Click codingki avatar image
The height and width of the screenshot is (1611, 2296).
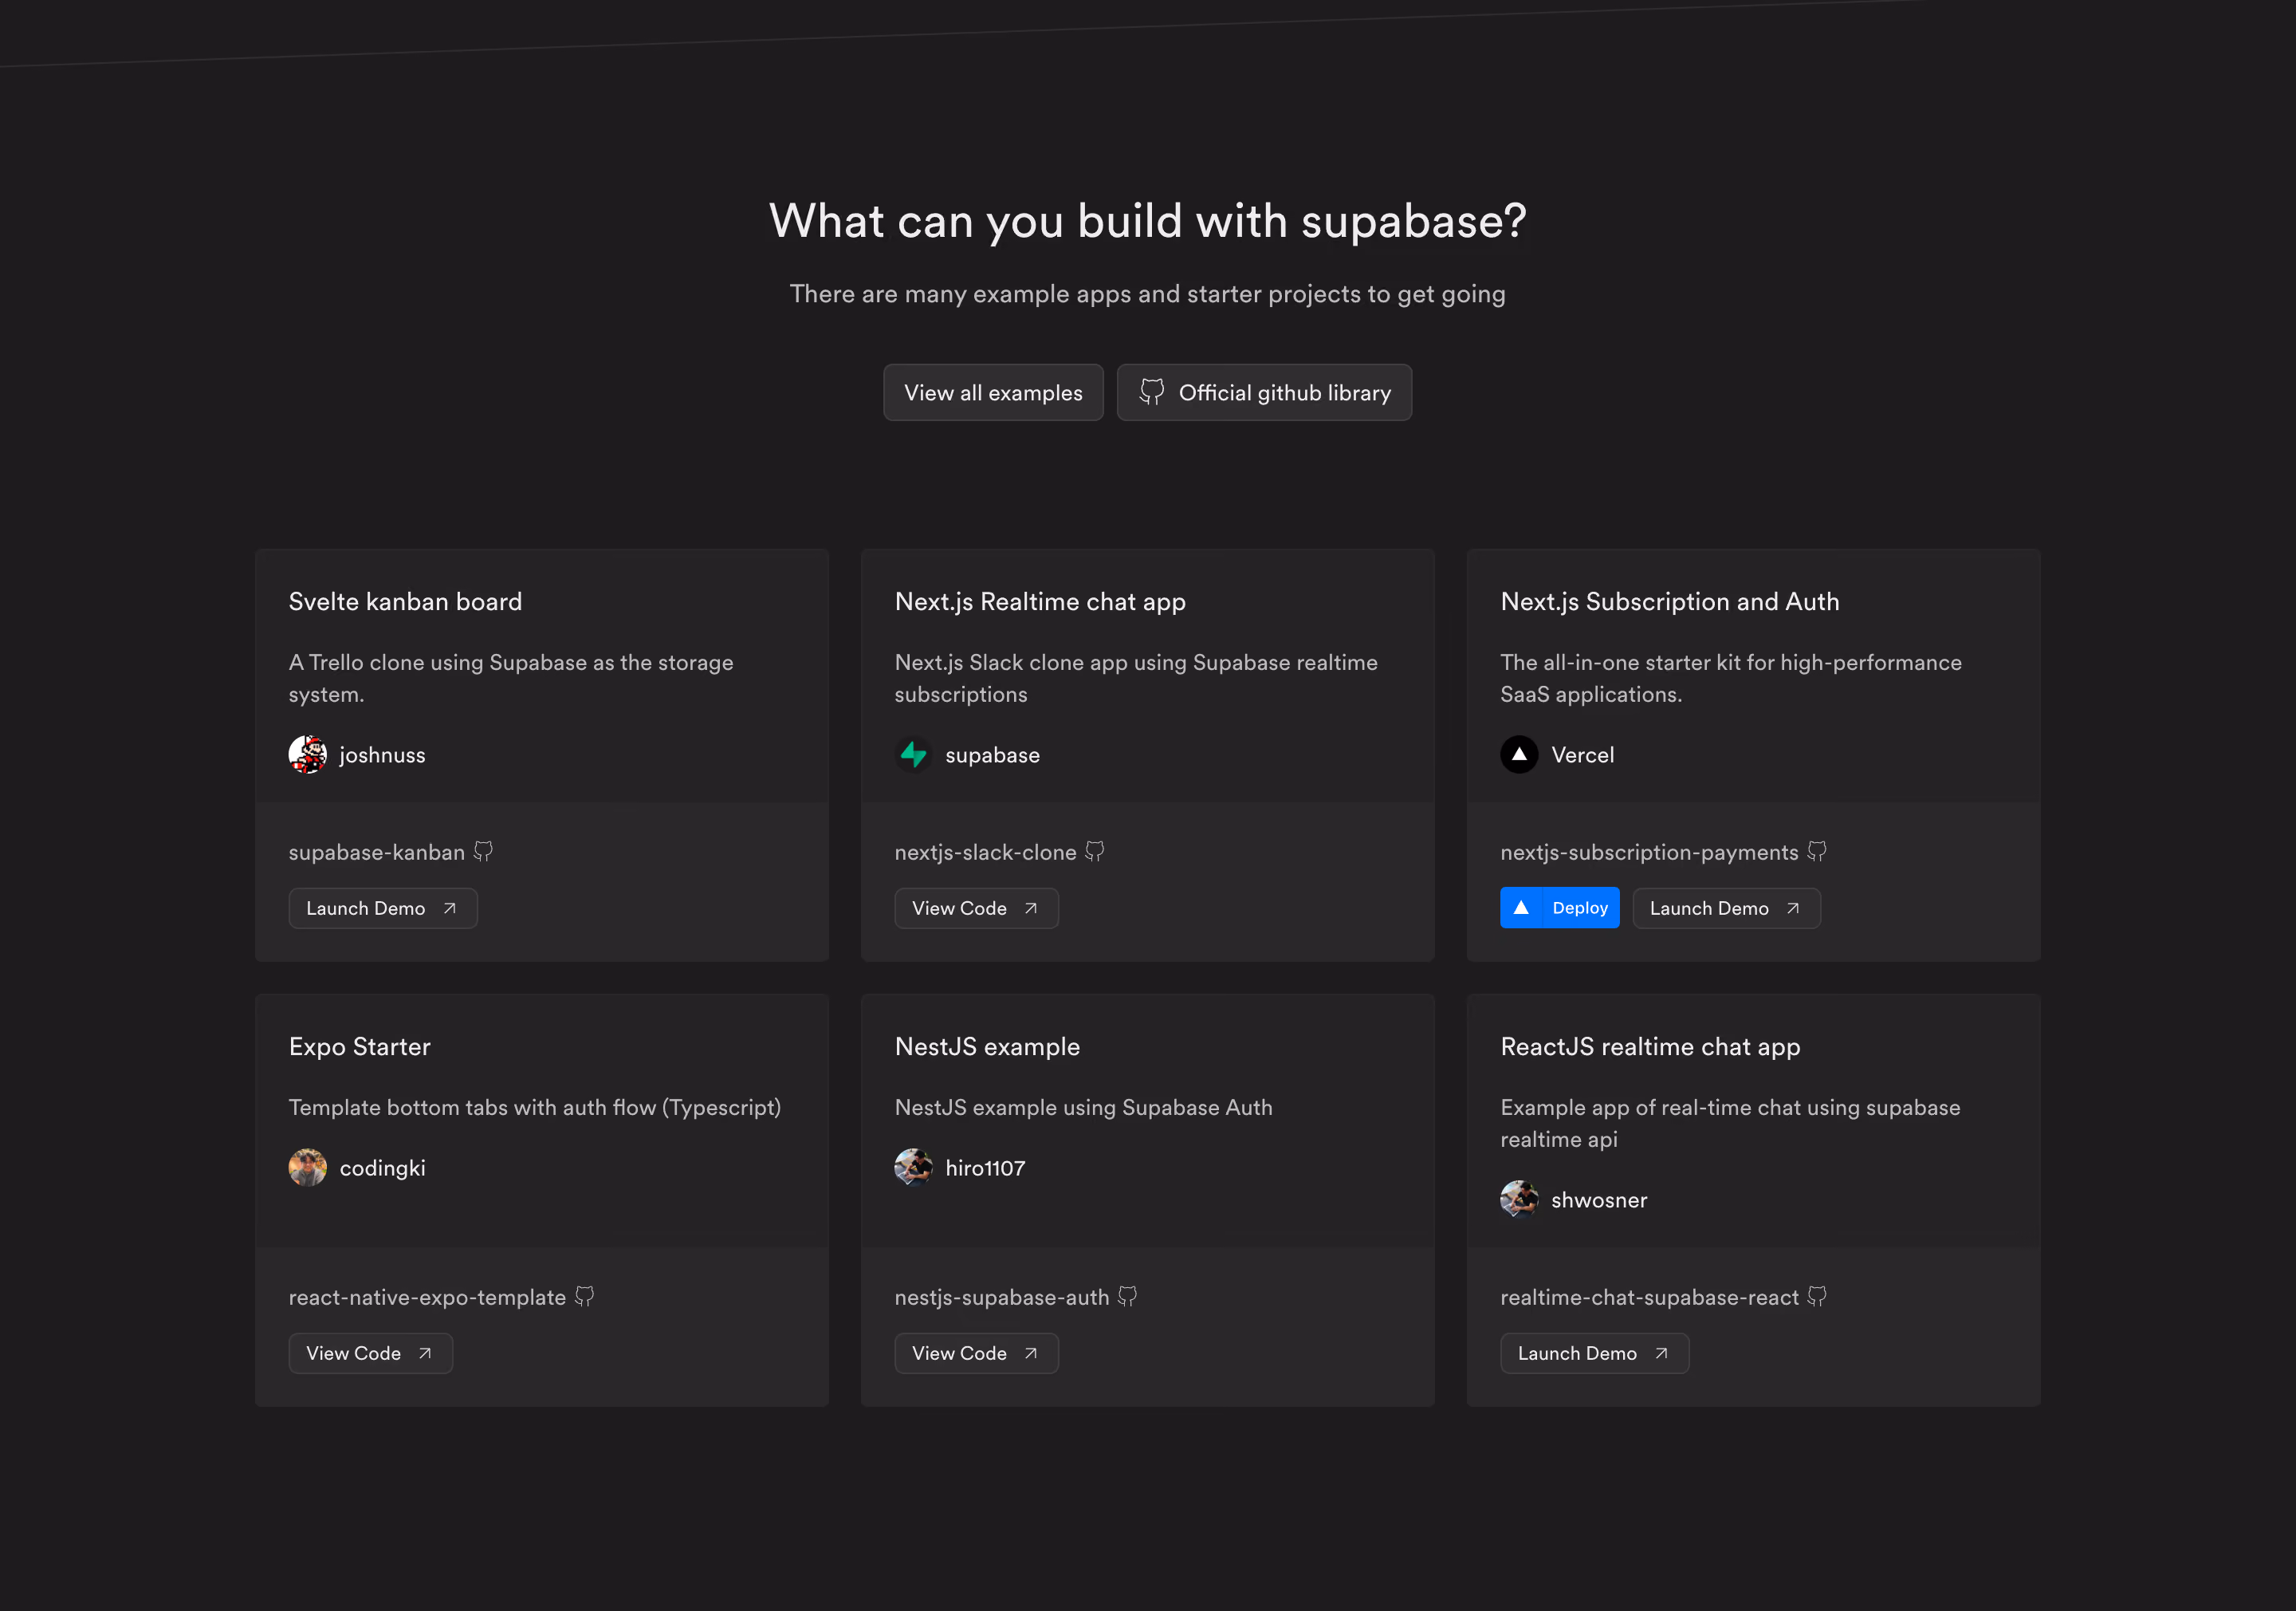[x=308, y=1168]
